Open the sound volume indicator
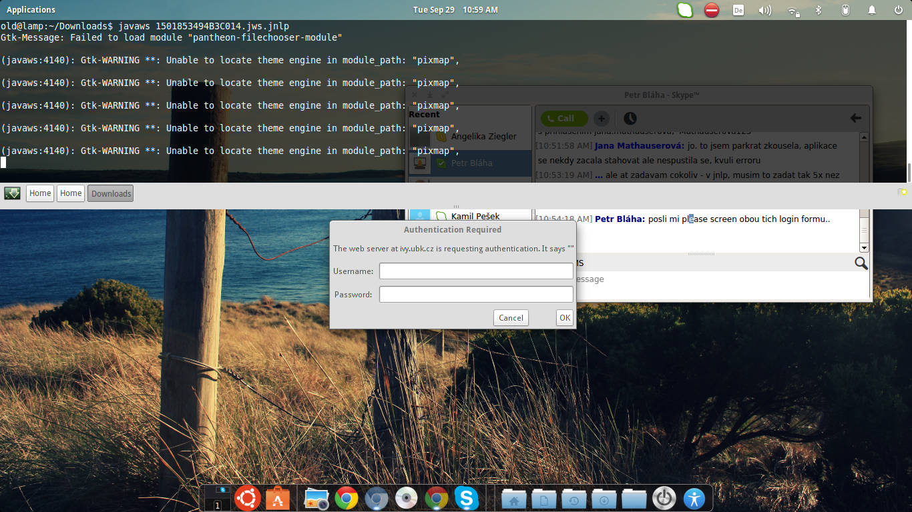The height and width of the screenshot is (512, 912). [765, 10]
